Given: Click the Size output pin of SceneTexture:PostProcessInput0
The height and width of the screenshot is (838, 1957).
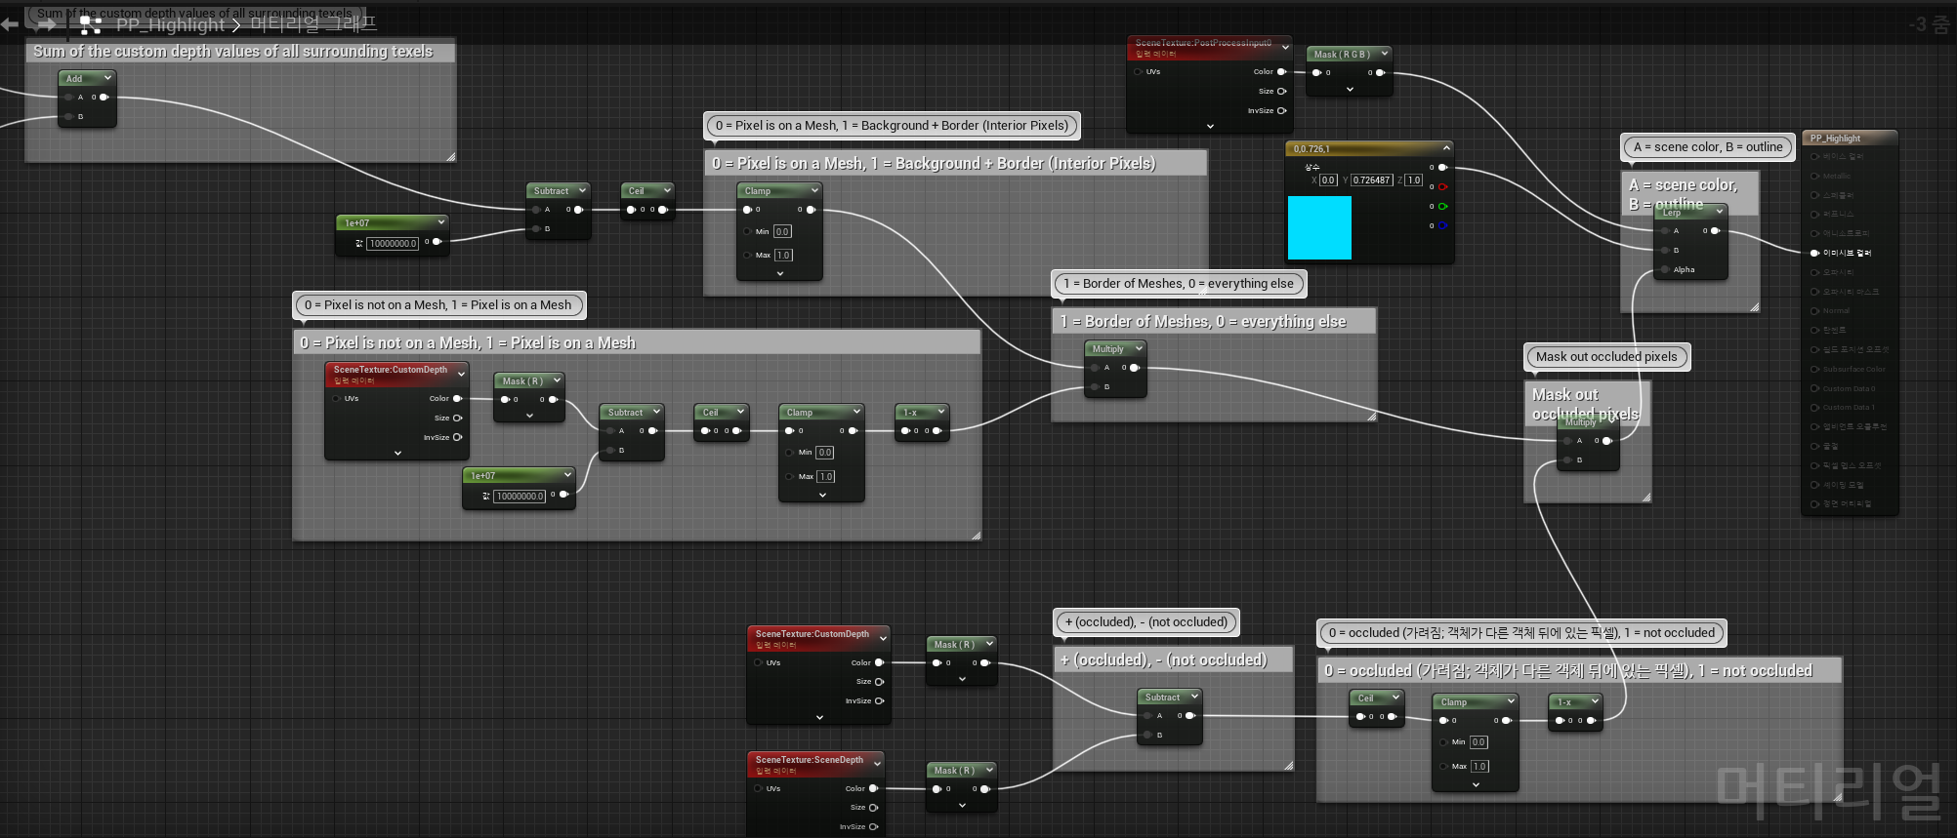Looking at the screenshot, I should [x=1282, y=91].
